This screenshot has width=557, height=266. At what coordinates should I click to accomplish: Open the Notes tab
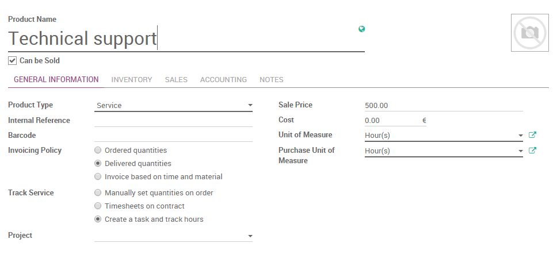pyautogui.click(x=271, y=80)
